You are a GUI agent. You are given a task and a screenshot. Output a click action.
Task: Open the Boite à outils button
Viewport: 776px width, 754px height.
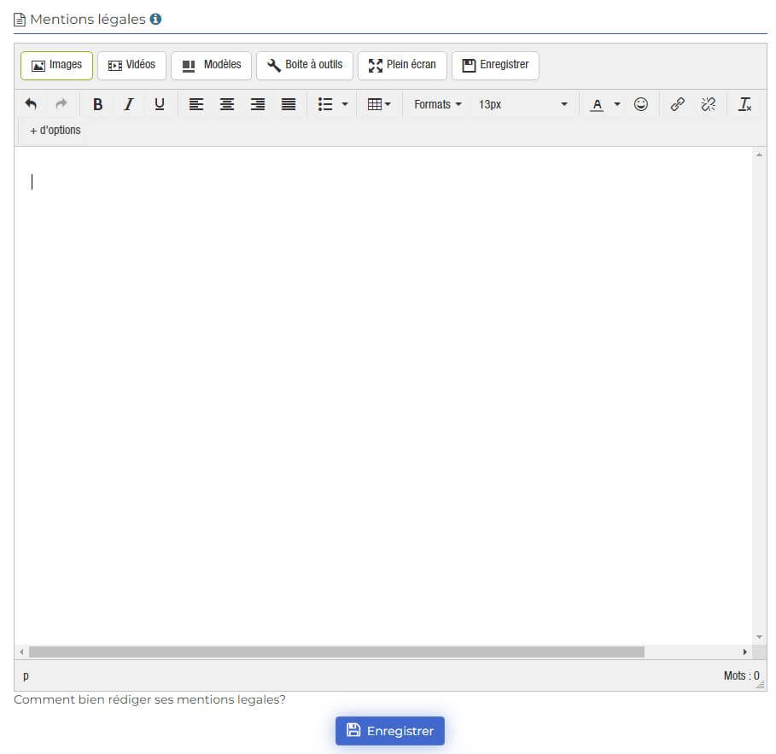[x=305, y=66]
